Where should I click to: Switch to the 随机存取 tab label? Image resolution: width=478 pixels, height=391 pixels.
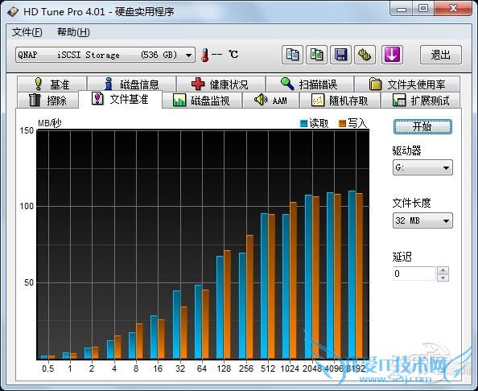(x=348, y=101)
